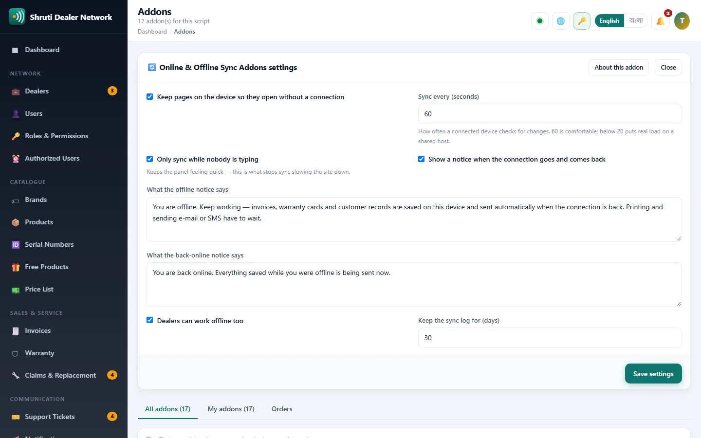Open notifications from the bell icon

tap(661, 21)
